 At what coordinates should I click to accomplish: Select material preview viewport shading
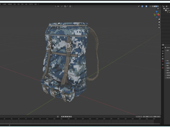click(x=156, y=6)
